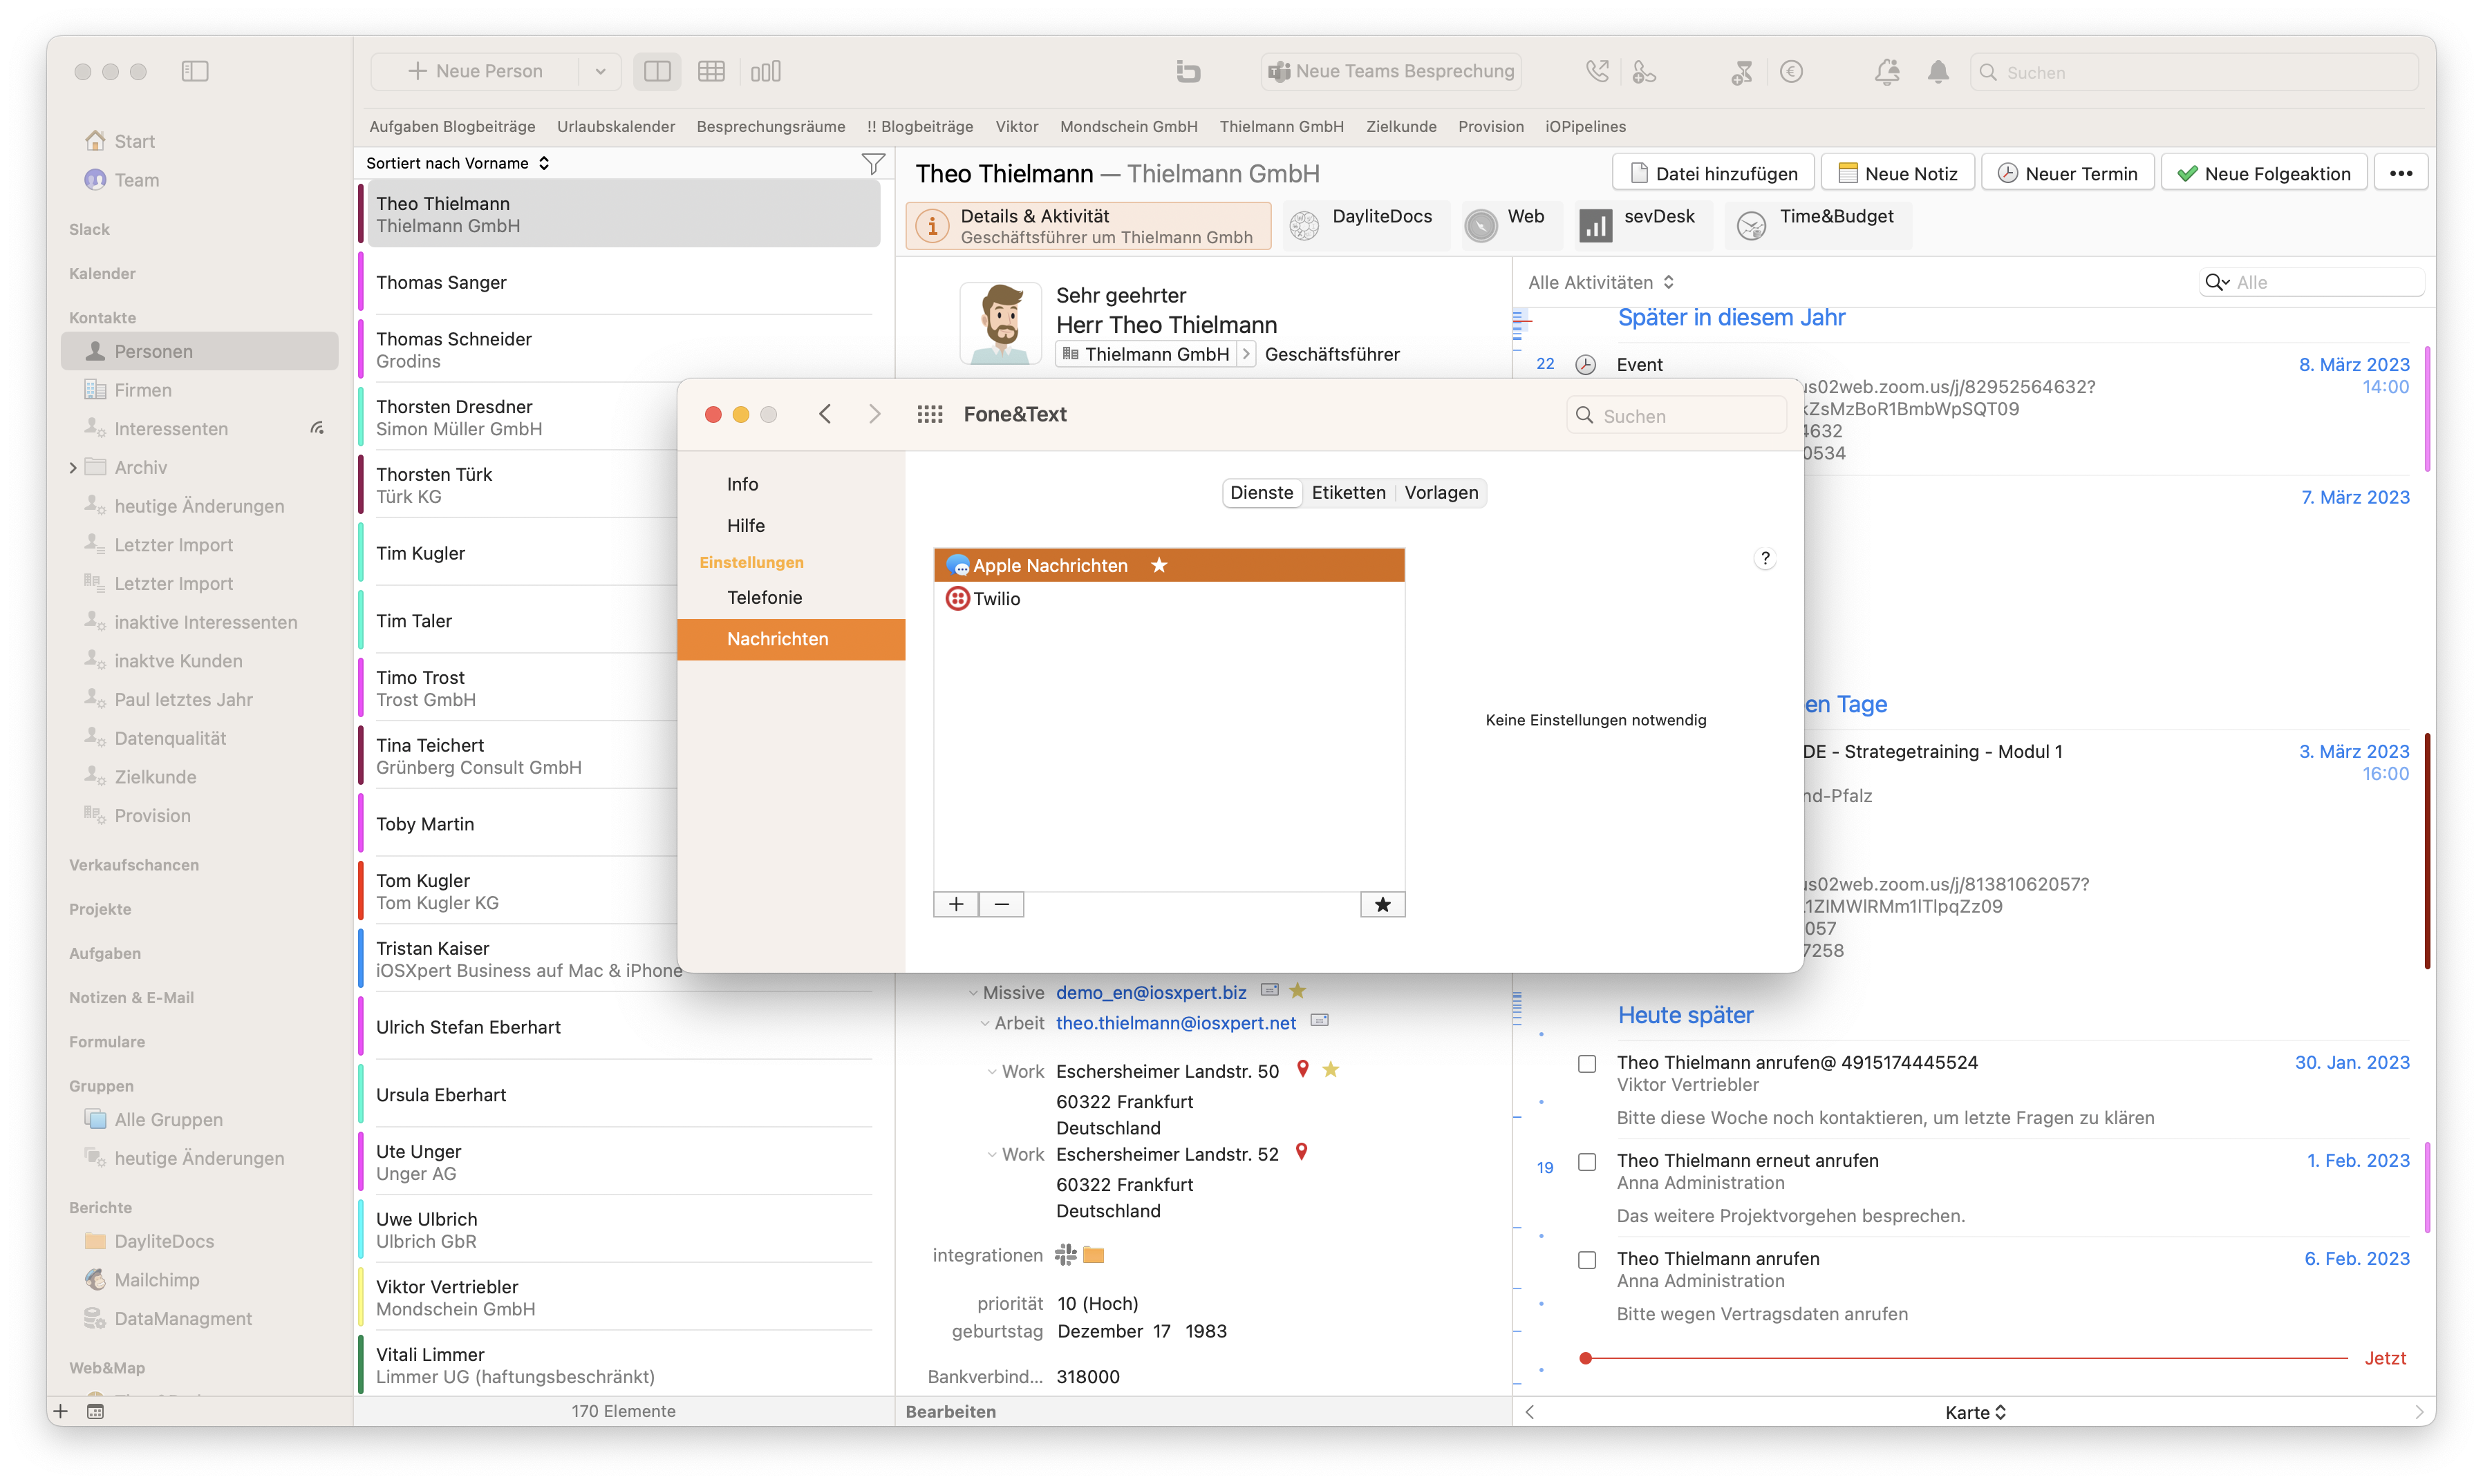This screenshot has height=1484, width=2483.
Task: Select Twilio in the services list
Action: click(x=1168, y=598)
